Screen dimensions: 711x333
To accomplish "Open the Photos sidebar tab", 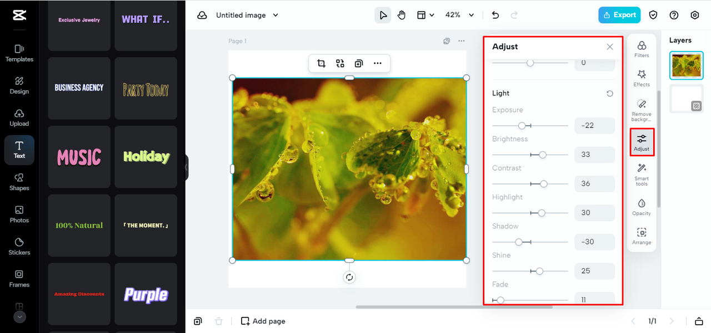I will coord(19,214).
